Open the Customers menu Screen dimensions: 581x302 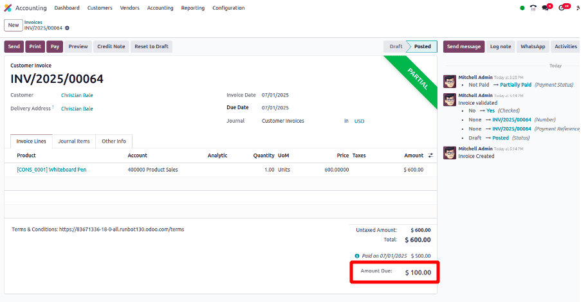(x=100, y=8)
